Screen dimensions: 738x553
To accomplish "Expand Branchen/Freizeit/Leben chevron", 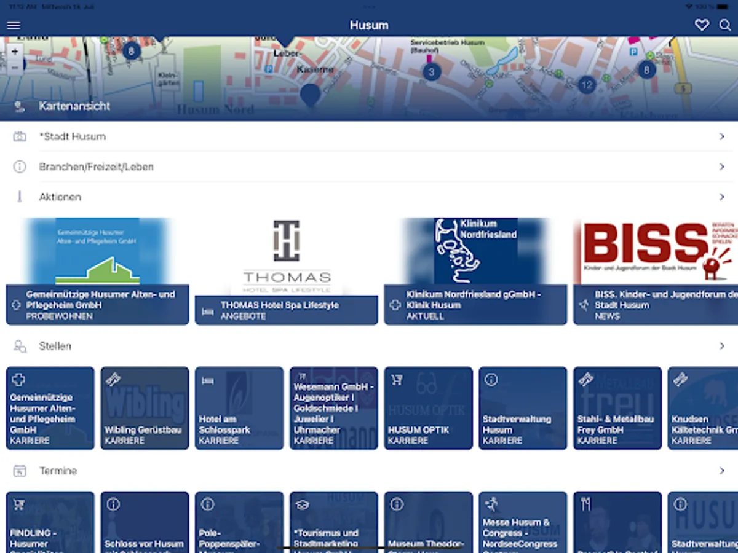I will (722, 167).
